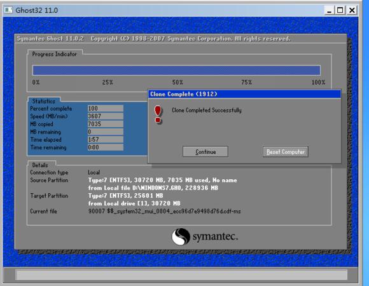Click Percent complete value 100

[106, 108]
